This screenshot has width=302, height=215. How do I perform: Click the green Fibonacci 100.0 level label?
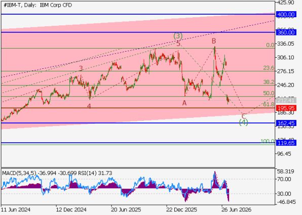pos(268,142)
